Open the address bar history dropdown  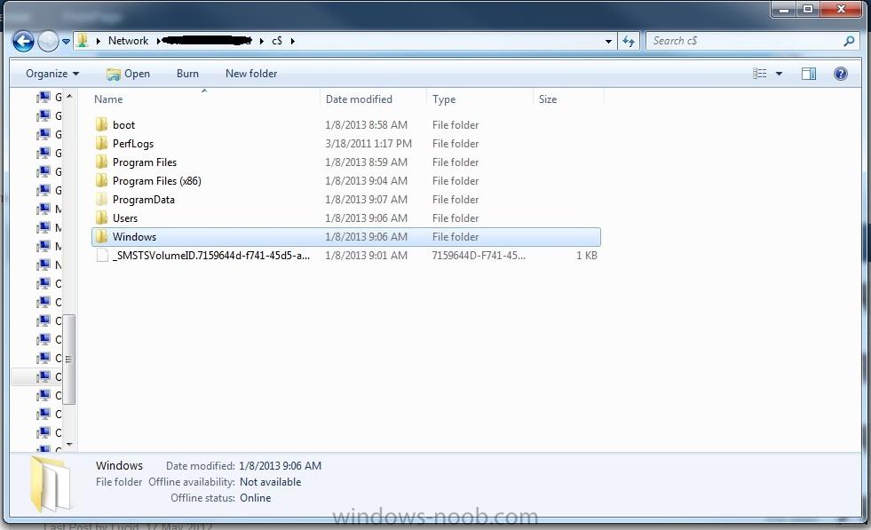(x=608, y=41)
